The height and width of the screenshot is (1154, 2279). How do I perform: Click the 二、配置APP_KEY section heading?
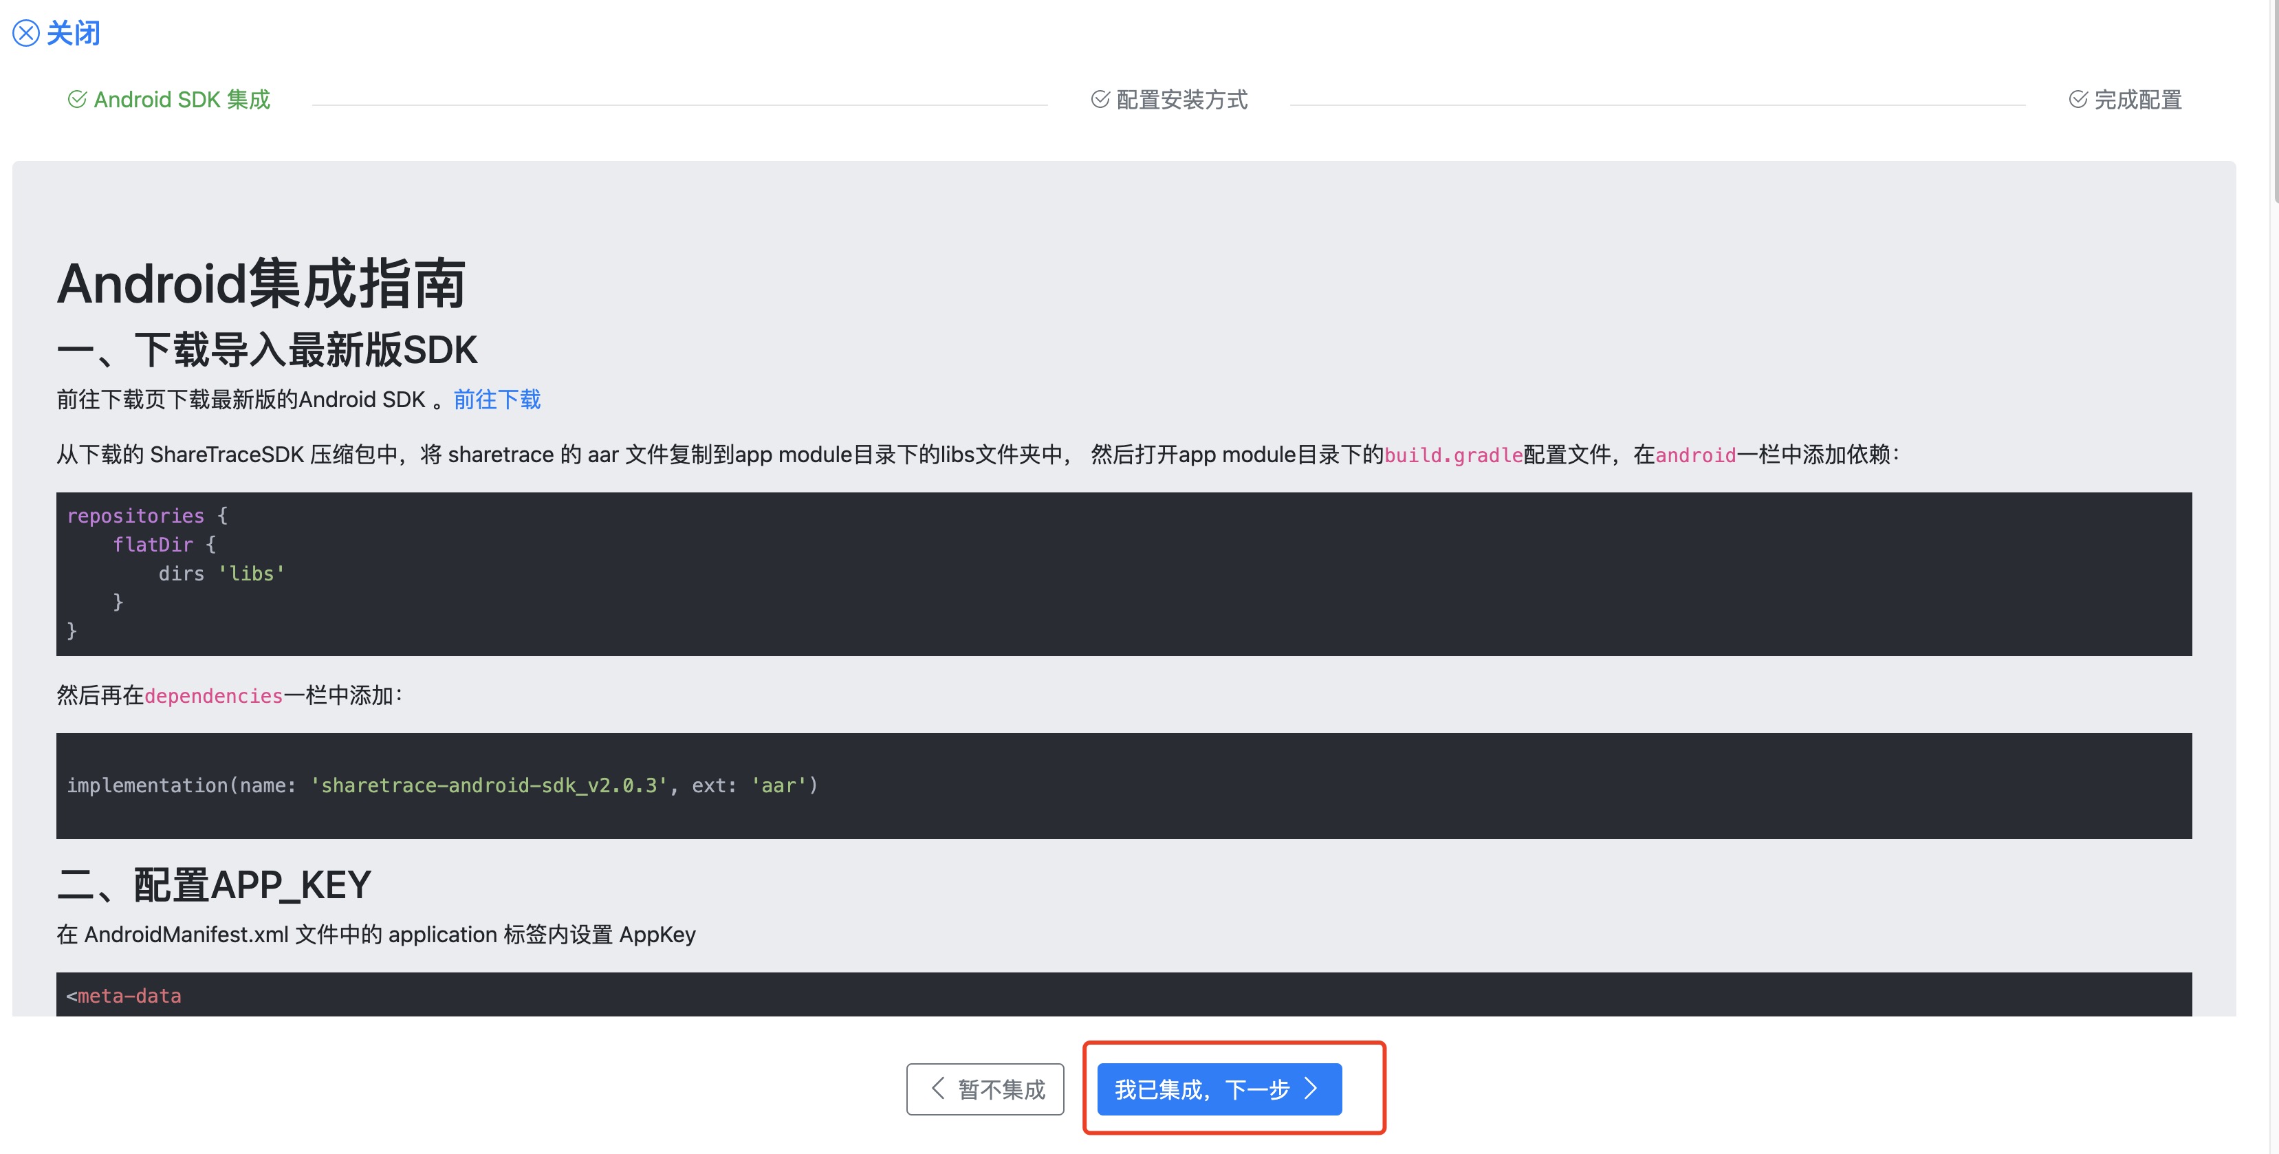point(214,884)
